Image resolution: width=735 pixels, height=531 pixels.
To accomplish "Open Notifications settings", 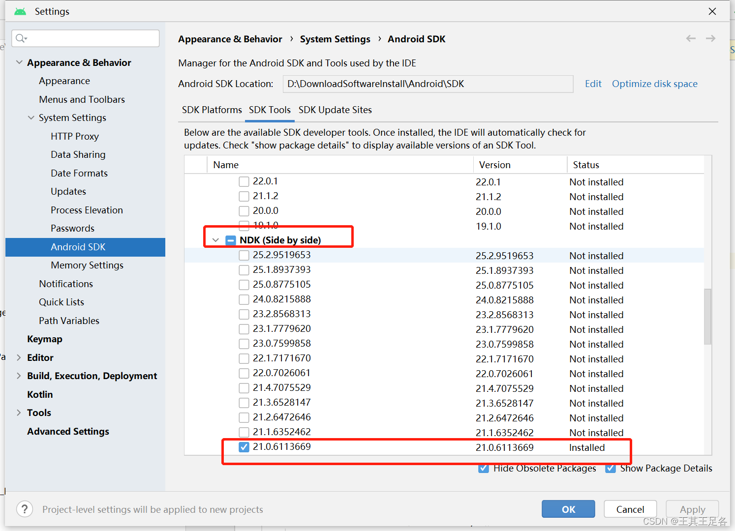I will [x=66, y=284].
